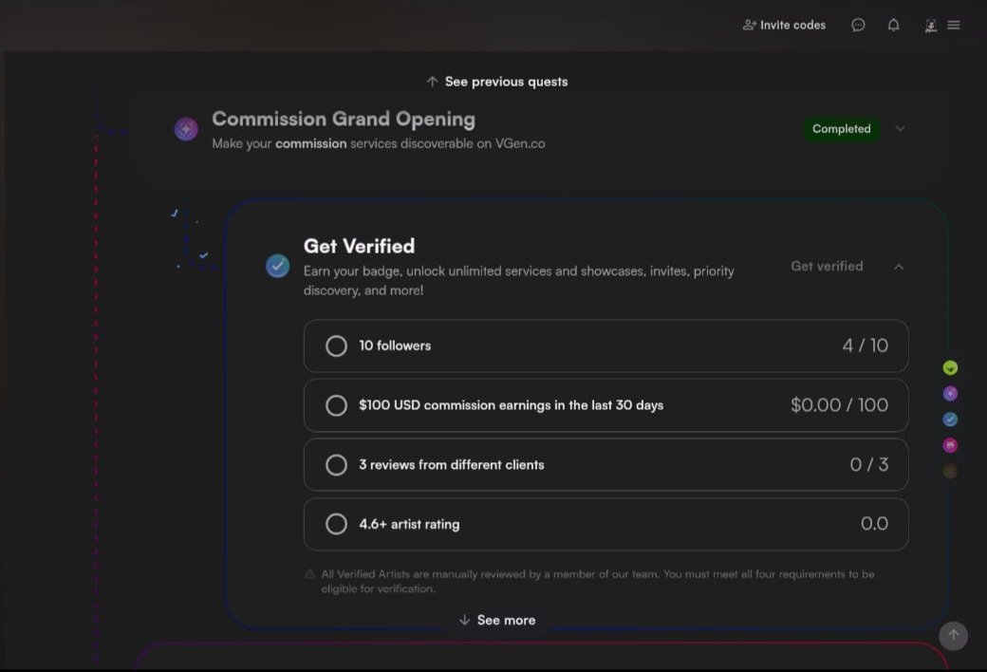Toggle the 4.6+ artist rating circle
The height and width of the screenshot is (672, 987).
click(x=336, y=524)
